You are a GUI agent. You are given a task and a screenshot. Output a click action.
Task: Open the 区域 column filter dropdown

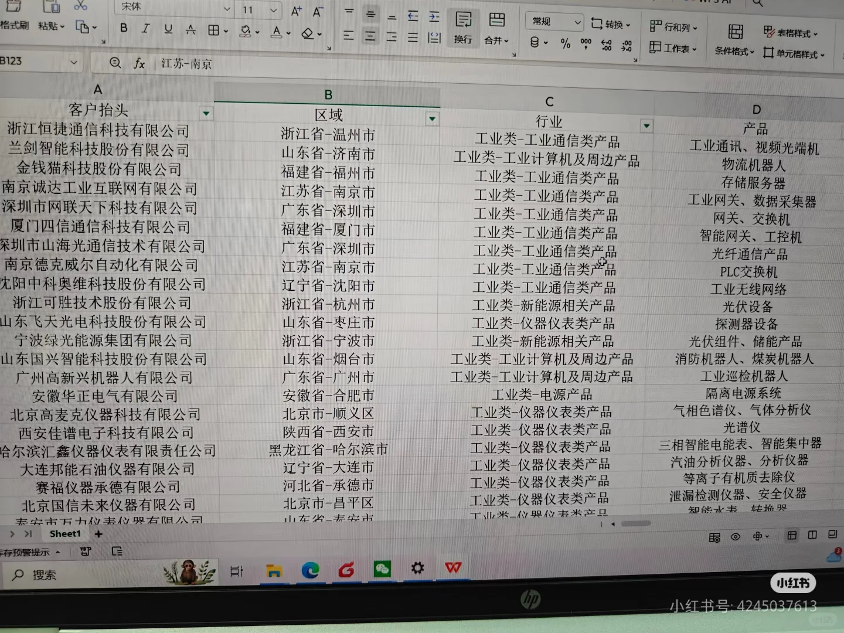pyautogui.click(x=432, y=118)
